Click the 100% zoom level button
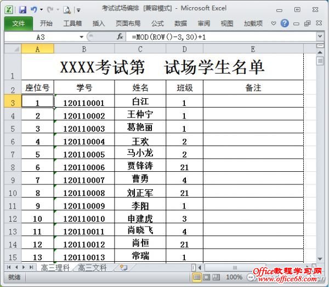The height and width of the screenshot is (287, 329). 234,277
